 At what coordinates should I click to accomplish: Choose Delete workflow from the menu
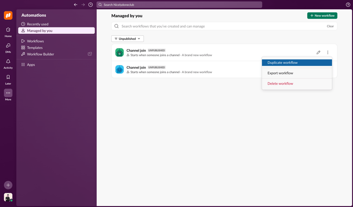(x=297, y=84)
